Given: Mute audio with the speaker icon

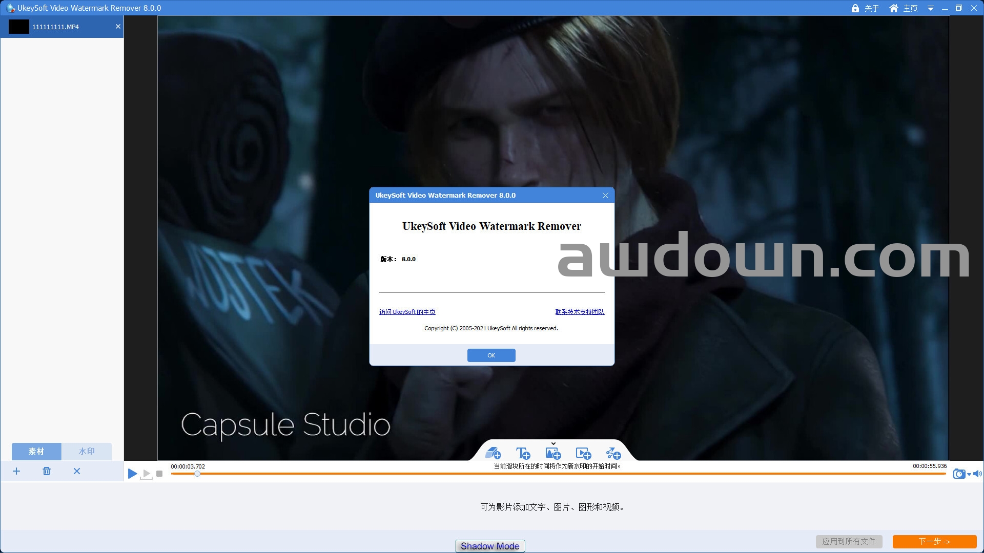Looking at the screenshot, I should (x=977, y=474).
